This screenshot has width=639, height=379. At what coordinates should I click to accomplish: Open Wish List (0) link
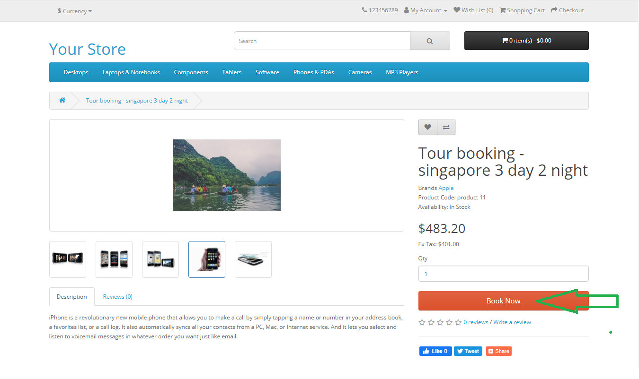(473, 10)
